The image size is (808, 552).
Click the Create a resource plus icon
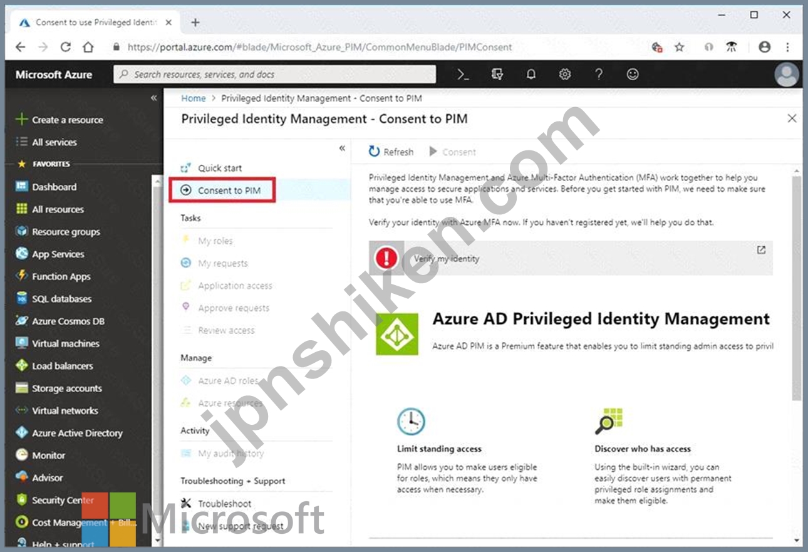click(x=21, y=120)
